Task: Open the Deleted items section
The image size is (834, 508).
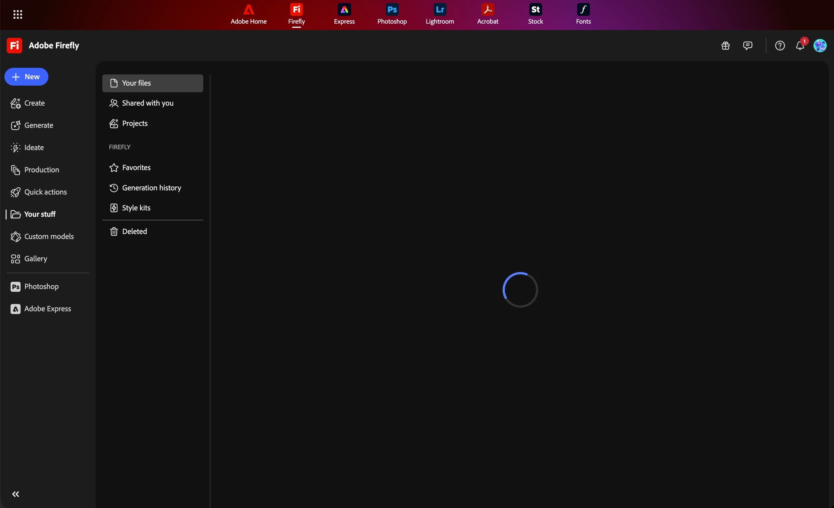Action: [134, 231]
